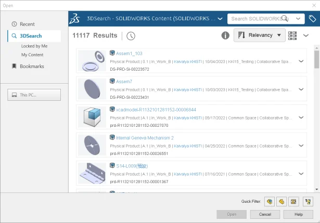Click the owner name link in the Assem7 row
This screenshot has height=223, width=320.
(188, 90)
